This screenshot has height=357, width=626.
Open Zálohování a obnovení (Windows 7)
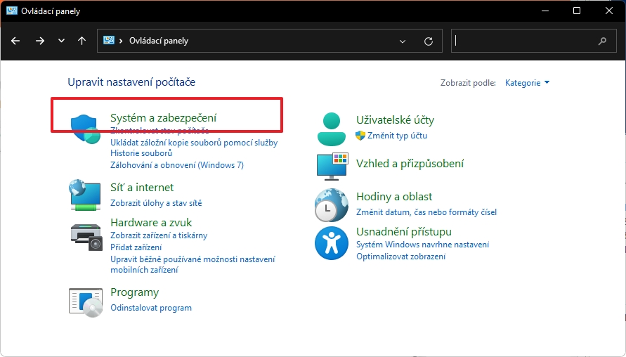(177, 165)
